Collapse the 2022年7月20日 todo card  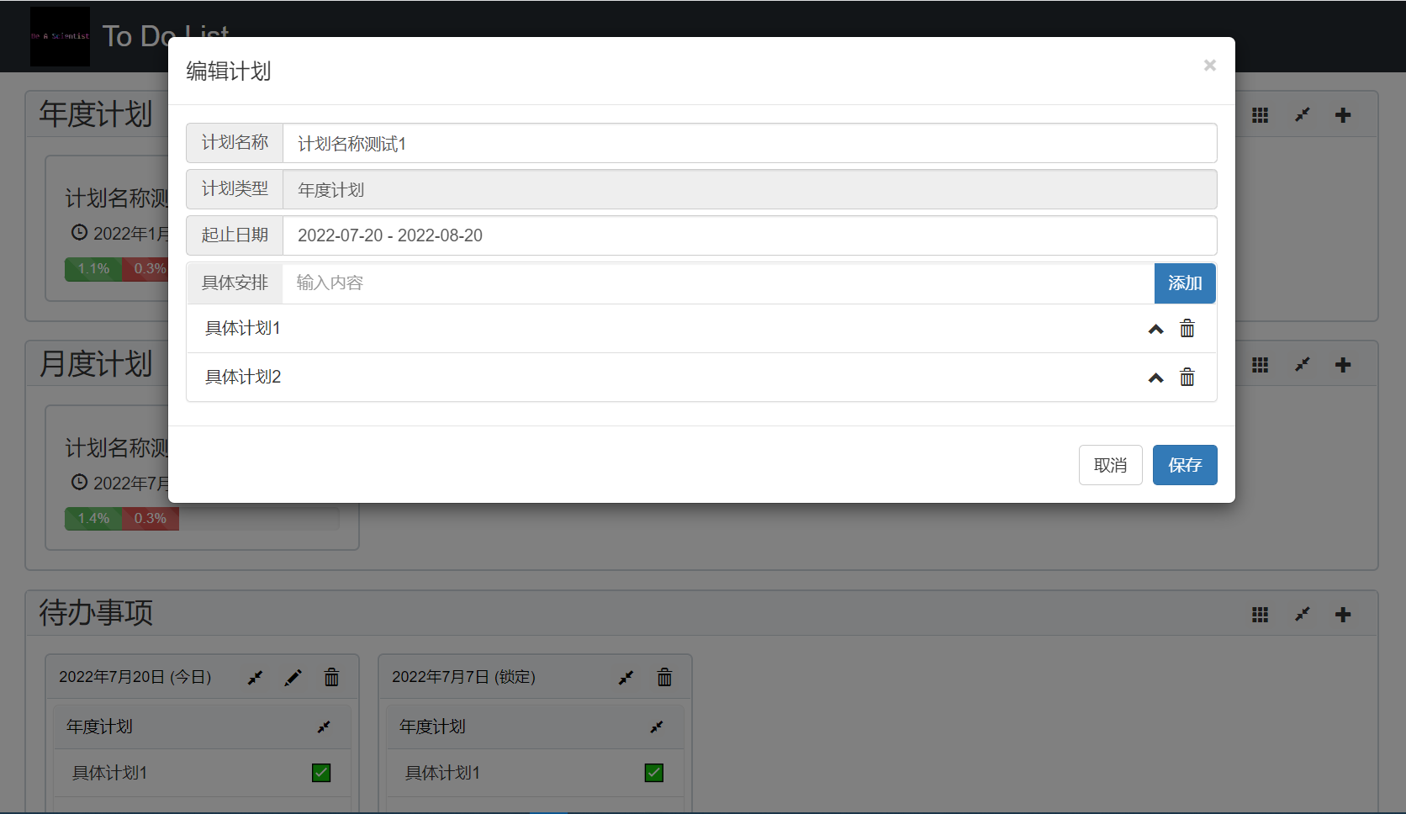[255, 678]
